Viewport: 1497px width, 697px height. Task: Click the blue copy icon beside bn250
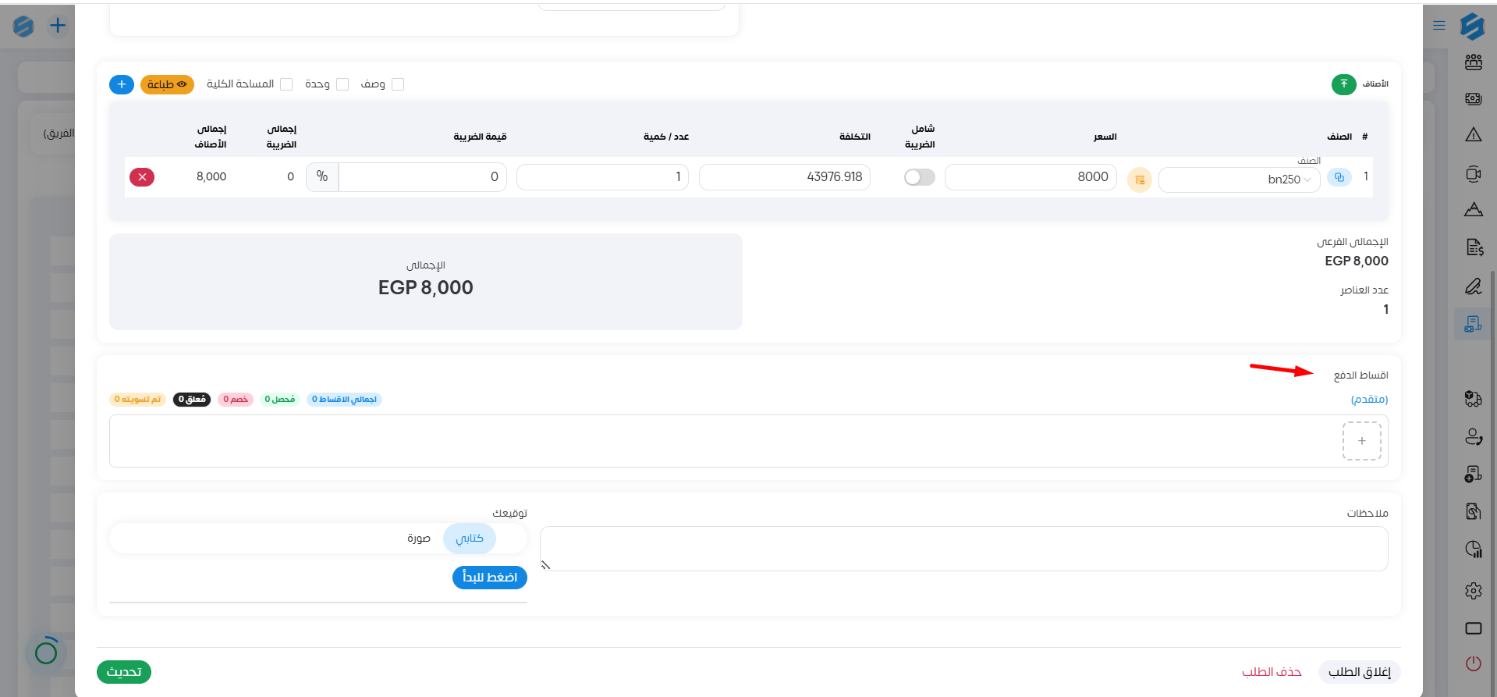point(1339,177)
